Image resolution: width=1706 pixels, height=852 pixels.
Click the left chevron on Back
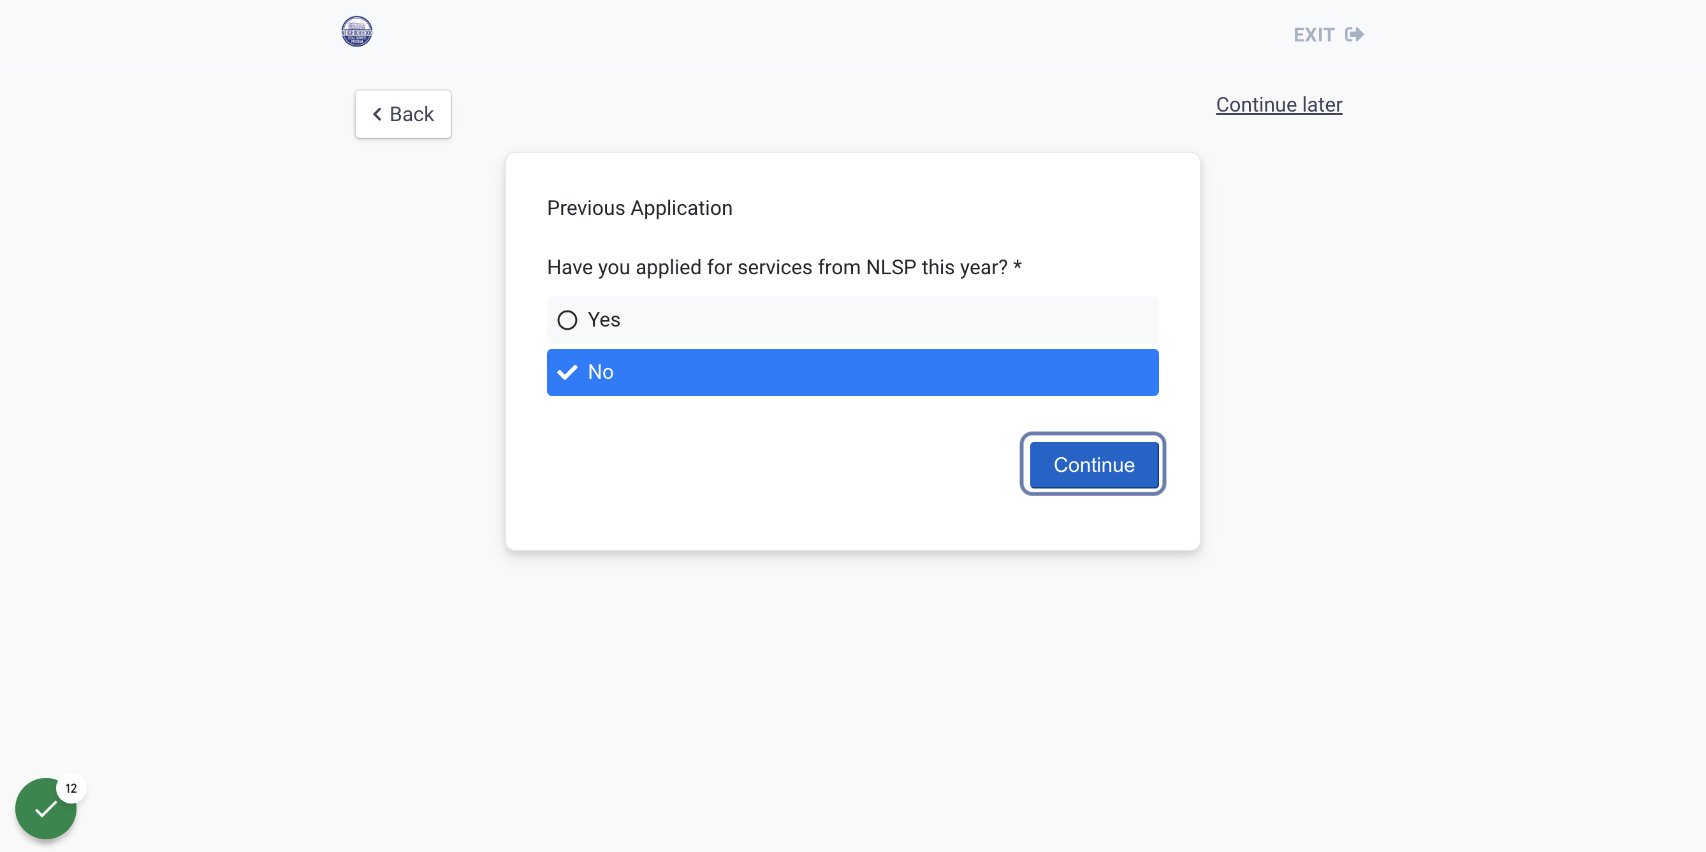click(x=377, y=114)
